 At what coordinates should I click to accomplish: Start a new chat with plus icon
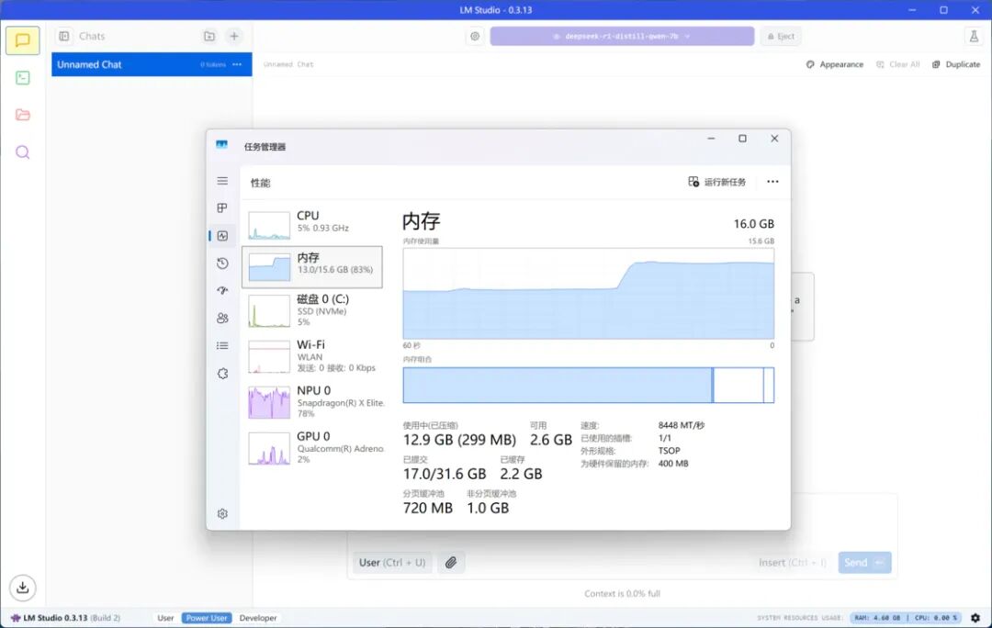coord(234,36)
